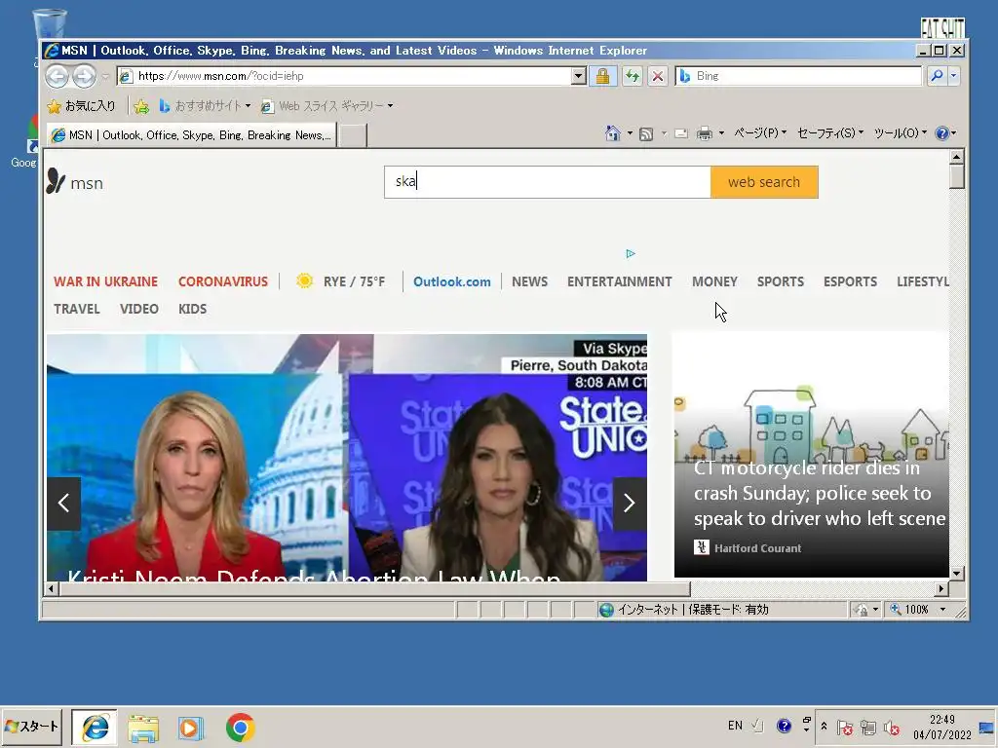The image size is (998, 748).
Task: Show previous slide in news carousel
Action: coord(63,504)
